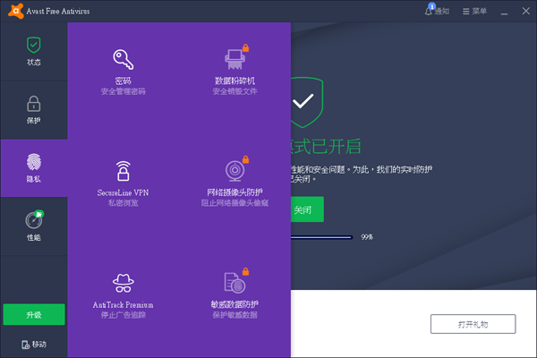Open the 密码 password key icon
Image resolution: width=537 pixels, height=358 pixels.
coord(124,60)
